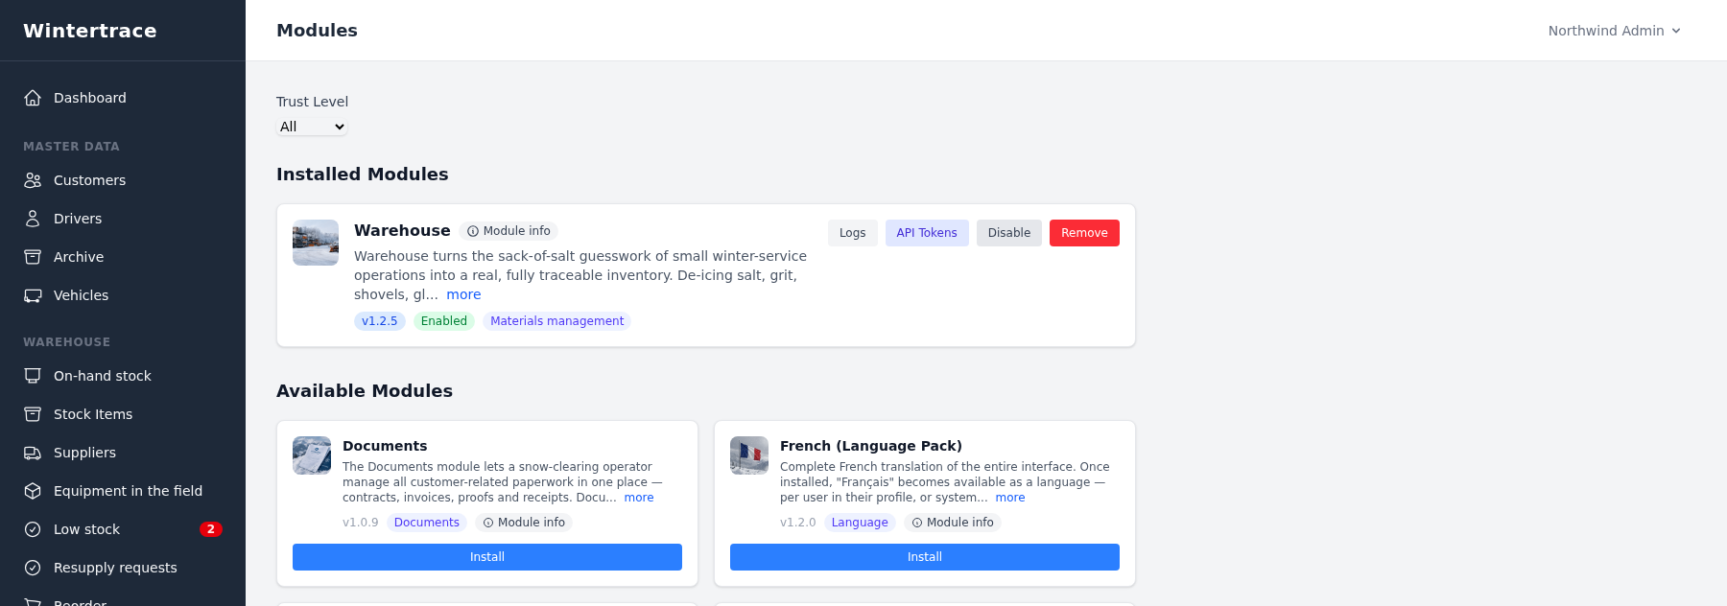Click the Dashboard home icon
The image size is (1727, 606).
tap(33, 98)
